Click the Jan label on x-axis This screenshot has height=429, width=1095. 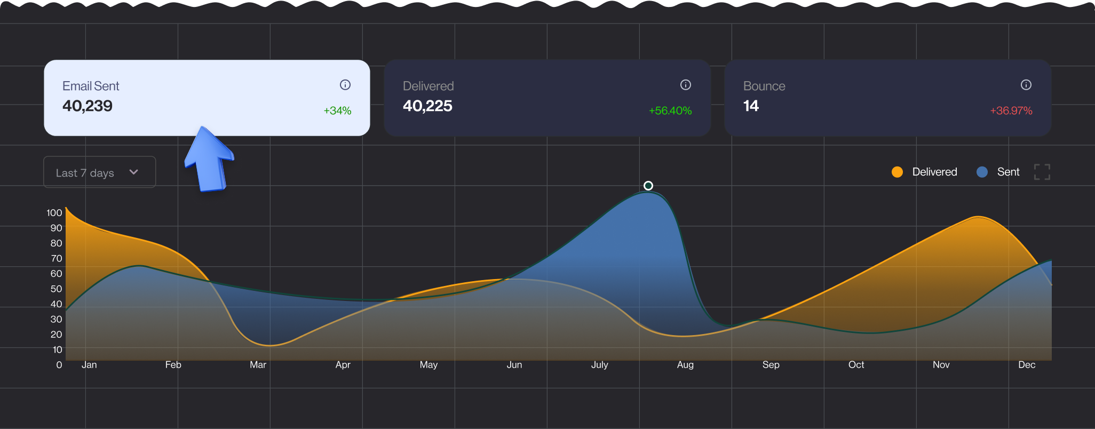pyautogui.click(x=89, y=365)
